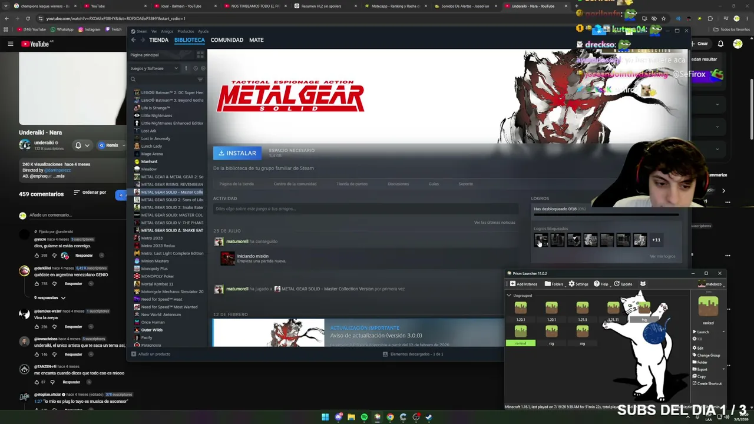Open instance Folder in Prism sidebar

pos(700,362)
